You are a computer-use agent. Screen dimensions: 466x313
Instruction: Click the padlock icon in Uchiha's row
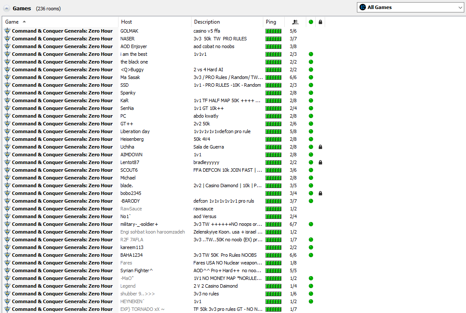click(x=320, y=147)
